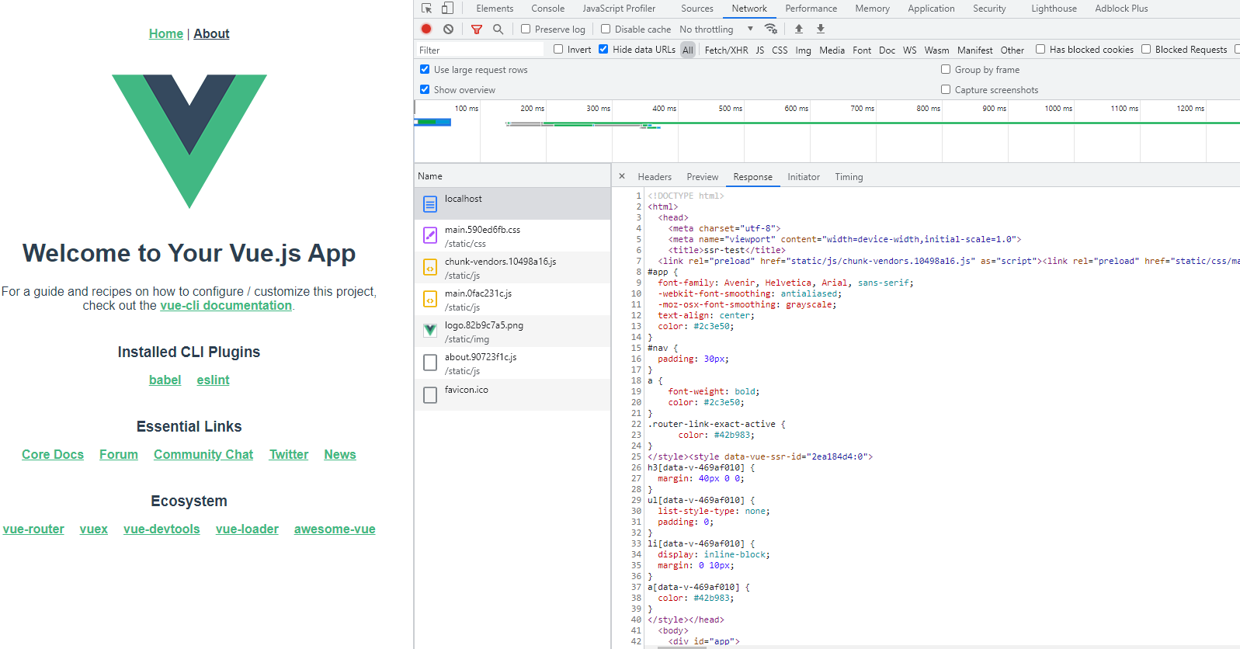Open the No throttling dropdown
Image resolution: width=1240 pixels, height=649 pixels.
(716, 29)
